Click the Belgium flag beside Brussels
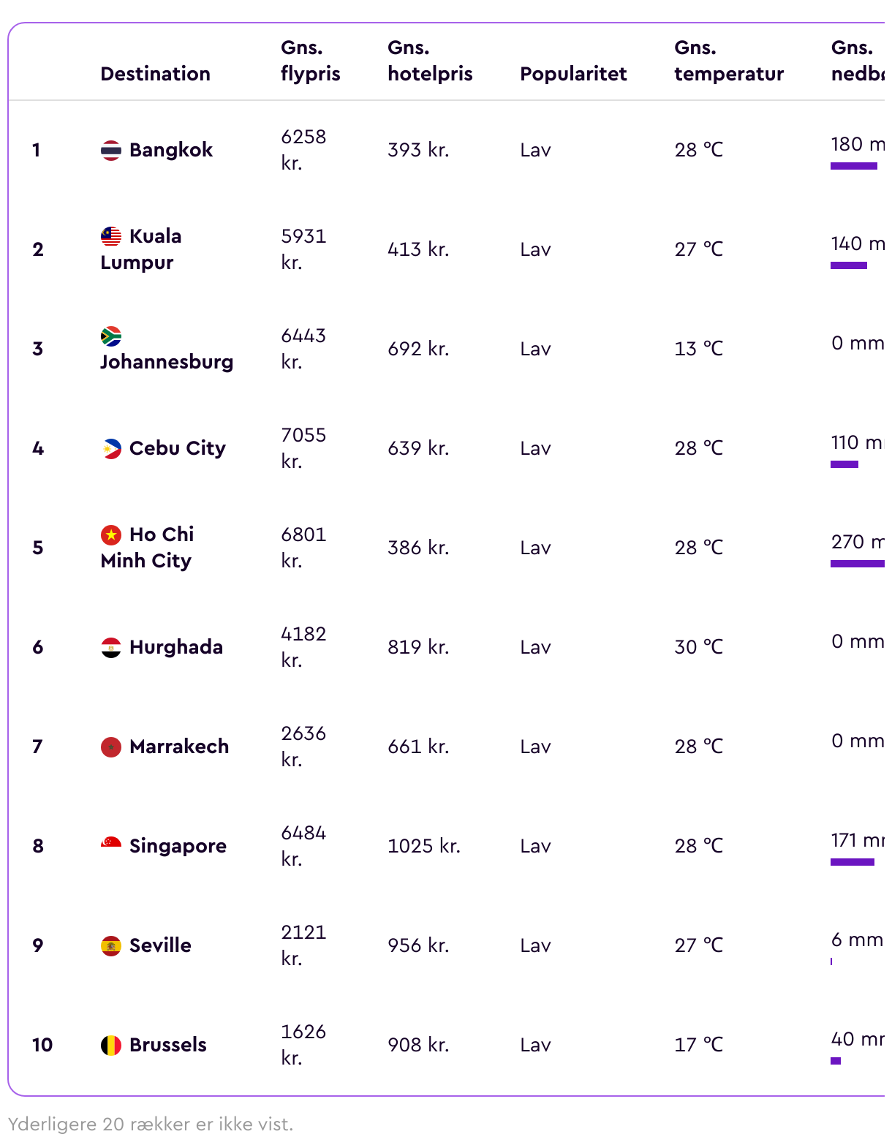The height and width of the screenshot is (1145, 892). pos(111,1045)
